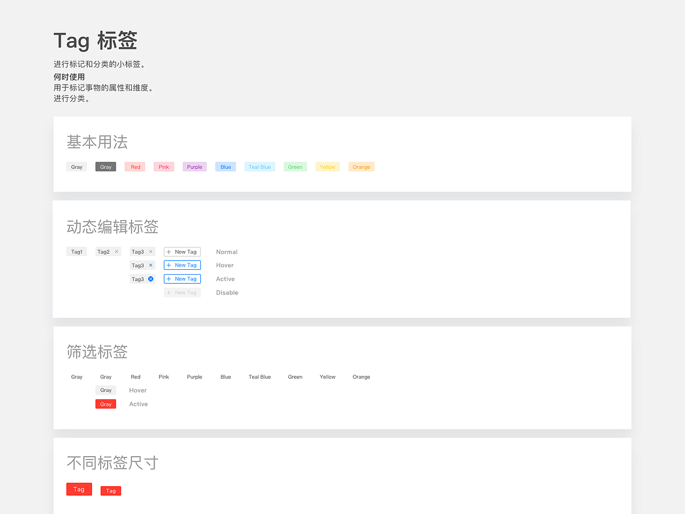
Task: Click the plus icon in the disabled New Tag
Action: coord(169,292)
